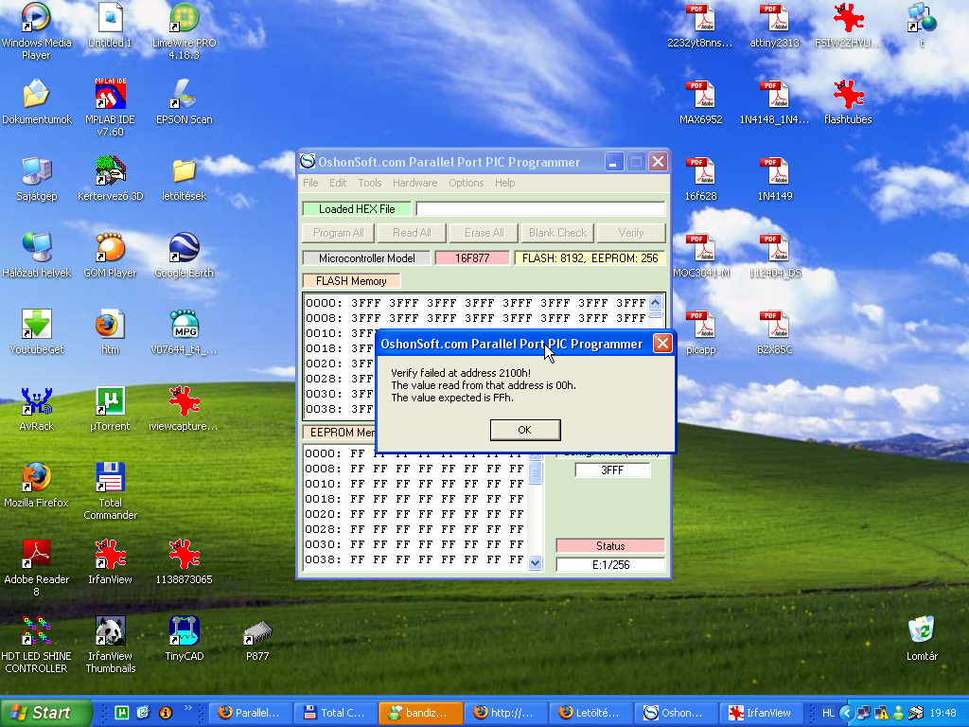Switch to IrfanView taskbar button
Image resolution: width=969 pixels, height=727 pixels.
[762, 713]
